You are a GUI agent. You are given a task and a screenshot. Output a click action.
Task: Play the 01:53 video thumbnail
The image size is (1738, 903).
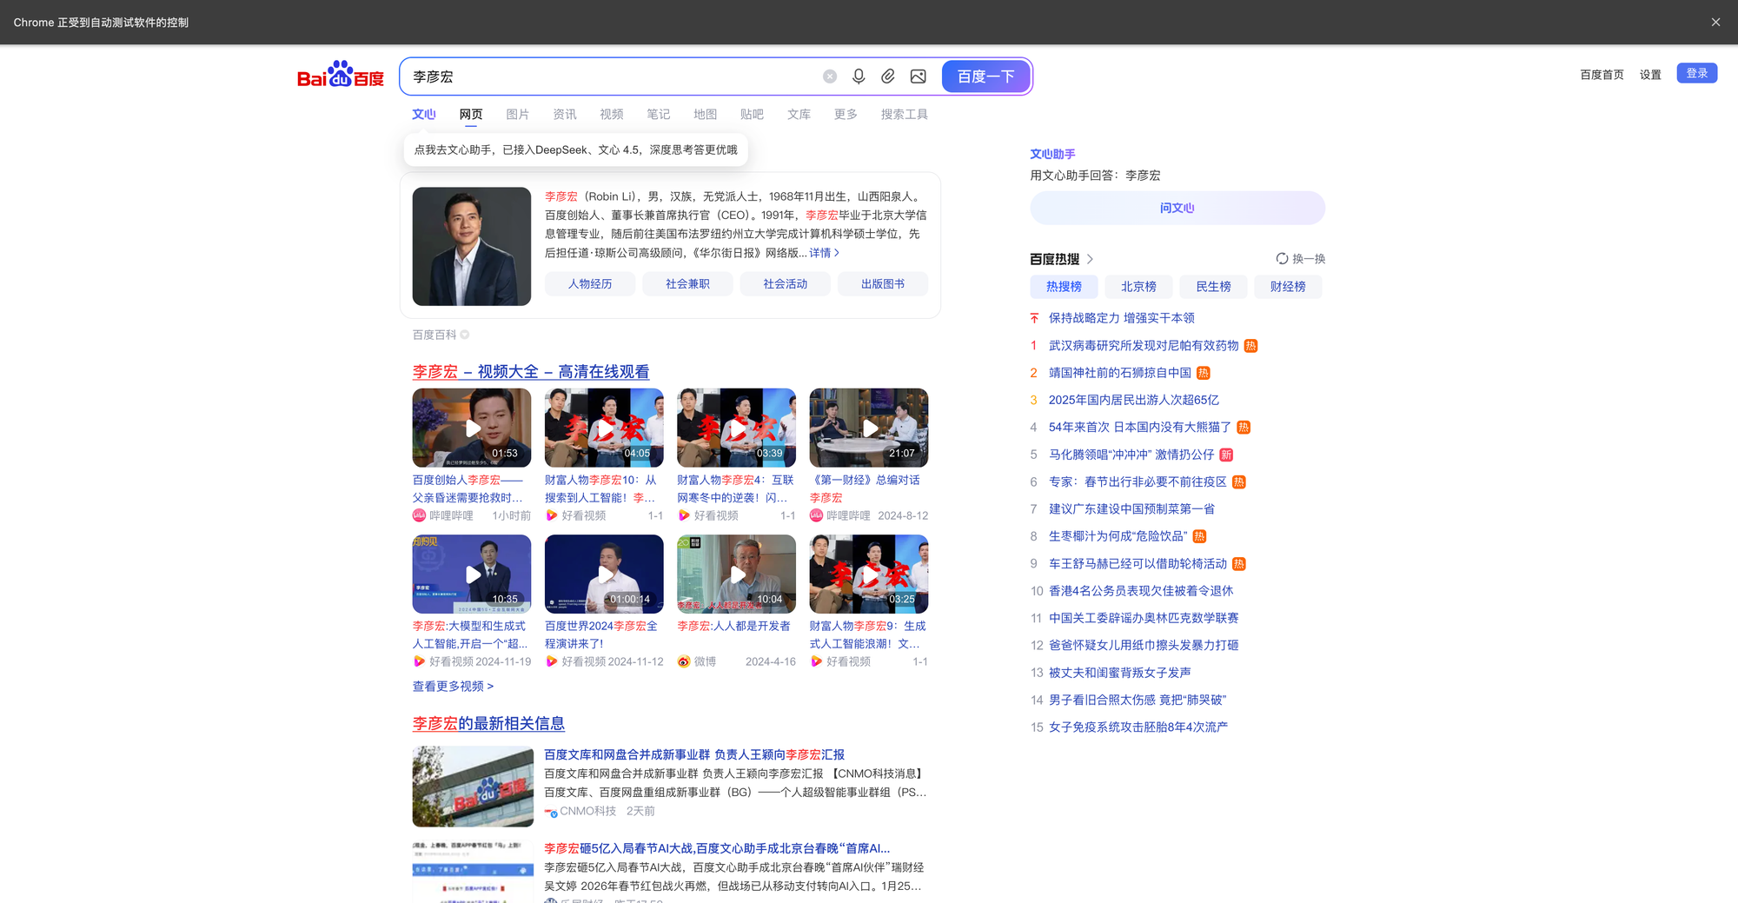click(x=472, y=428)
